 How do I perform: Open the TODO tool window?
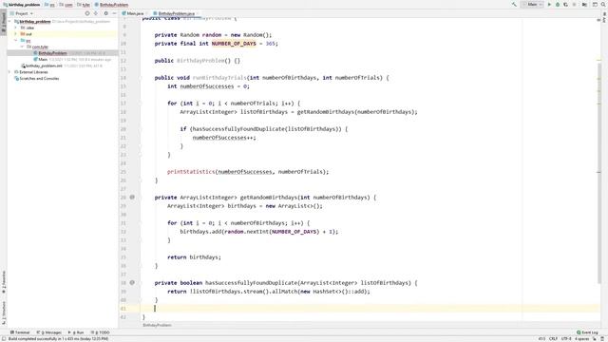pos(101,332)
